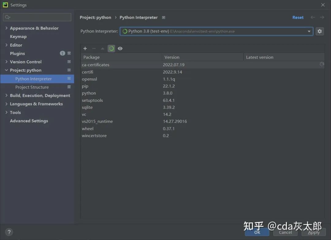Viewport: 331px width, 240px height.
Task: Click the help question mark button
Action: pyautogui.click(x=9, y=232)
